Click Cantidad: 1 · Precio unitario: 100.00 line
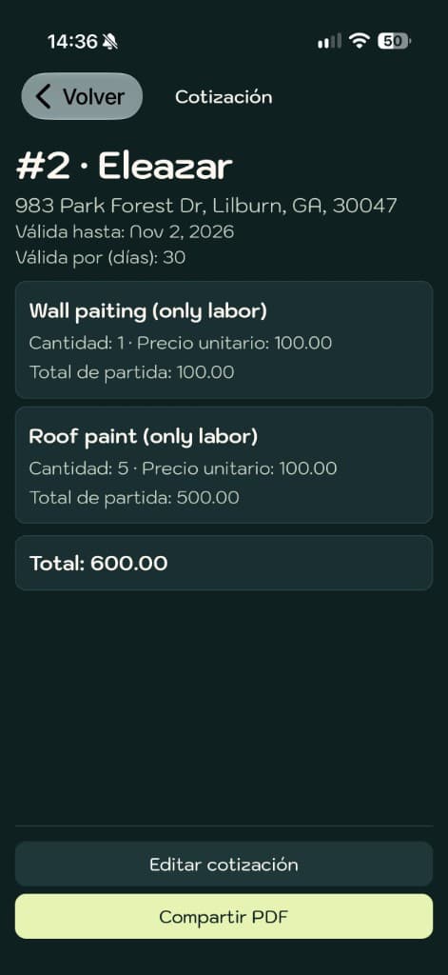The height and width of the screenshot is (975, 448). coord(180,343)
